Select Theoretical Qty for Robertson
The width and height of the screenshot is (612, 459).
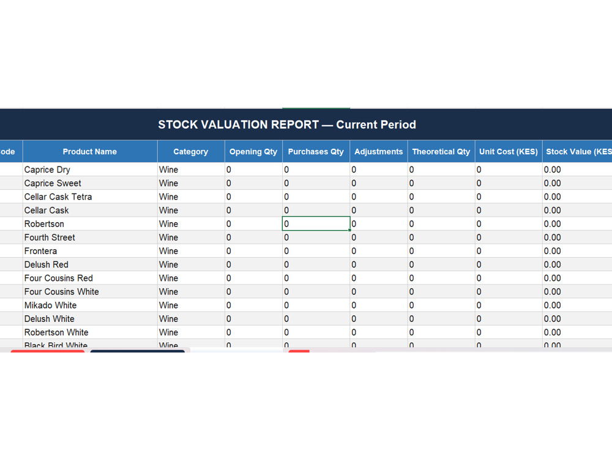[x=441, y=224]
